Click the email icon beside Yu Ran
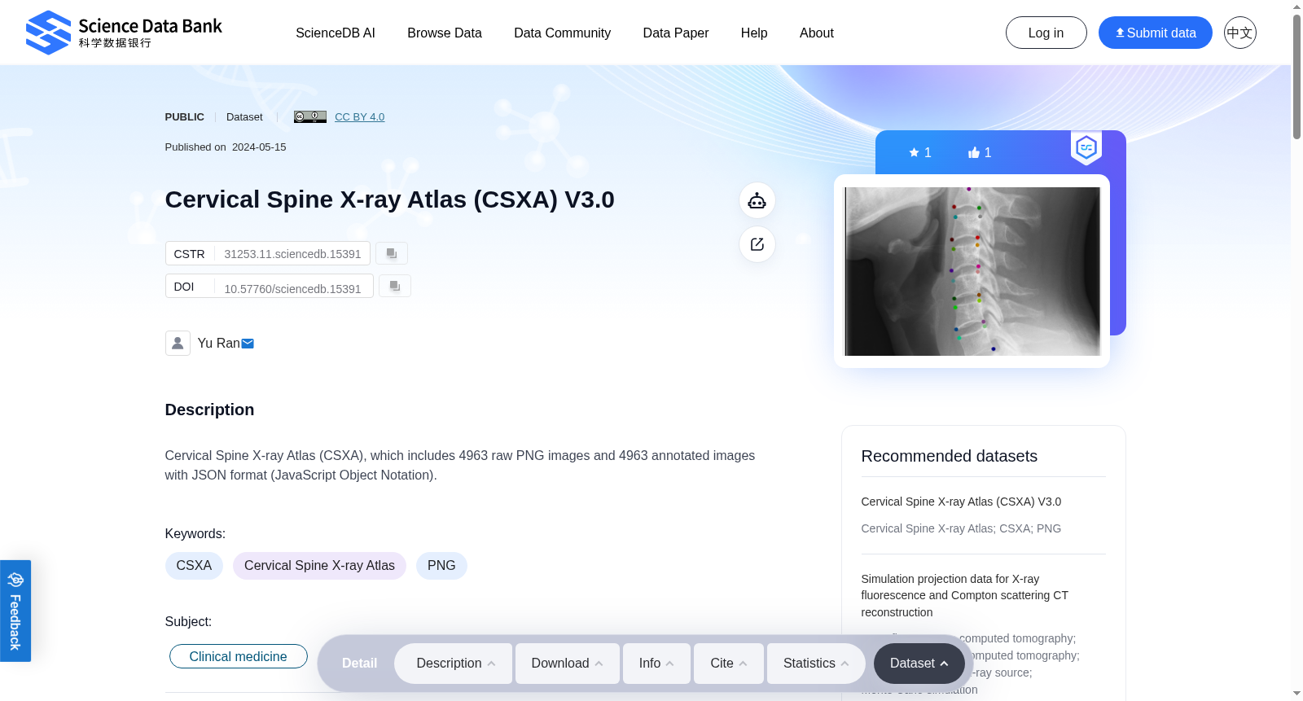Image resolution: width=1303 pixels, height=701 pixels. pos(248,344)
